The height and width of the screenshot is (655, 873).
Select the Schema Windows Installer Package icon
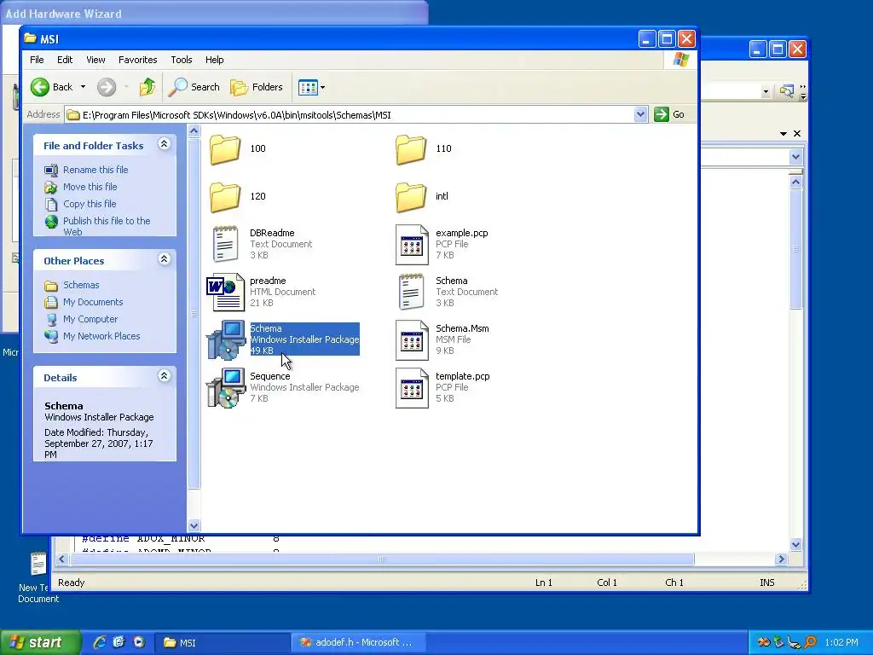pos(225,339)
